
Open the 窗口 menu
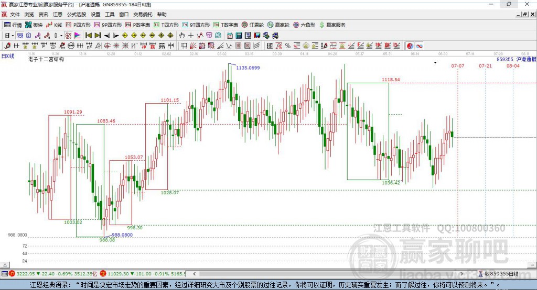(124, 14)
